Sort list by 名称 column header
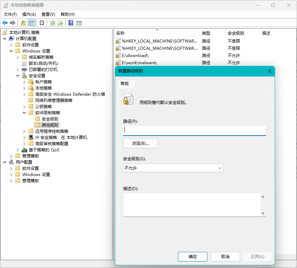Viewport: 297px width, 268px height. pos(157,33)
